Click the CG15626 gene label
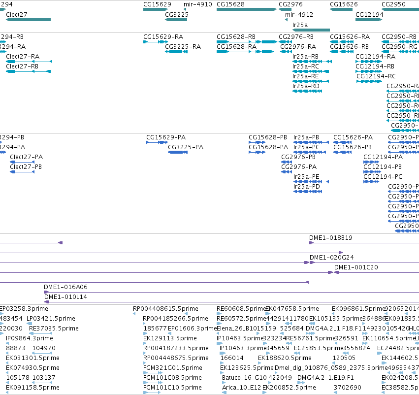The width and height of the screenshot is (419, 395). (x=344, y=4)
